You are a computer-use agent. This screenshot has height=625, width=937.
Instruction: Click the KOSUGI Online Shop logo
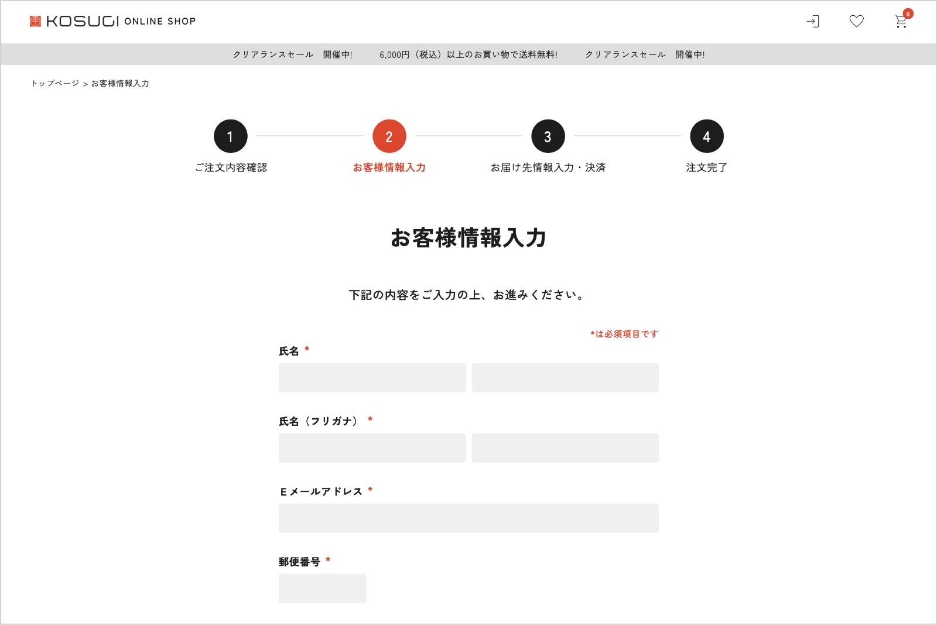coord(112,22)
